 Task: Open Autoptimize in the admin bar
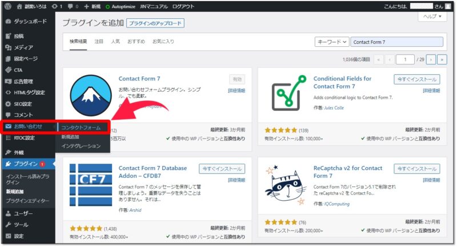121,6
